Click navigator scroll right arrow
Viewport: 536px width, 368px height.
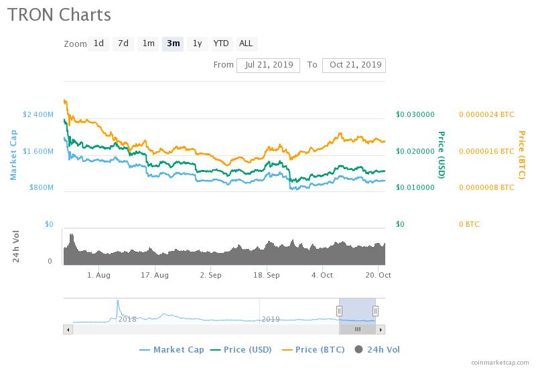pyautogui.click(x=381, y=329)
